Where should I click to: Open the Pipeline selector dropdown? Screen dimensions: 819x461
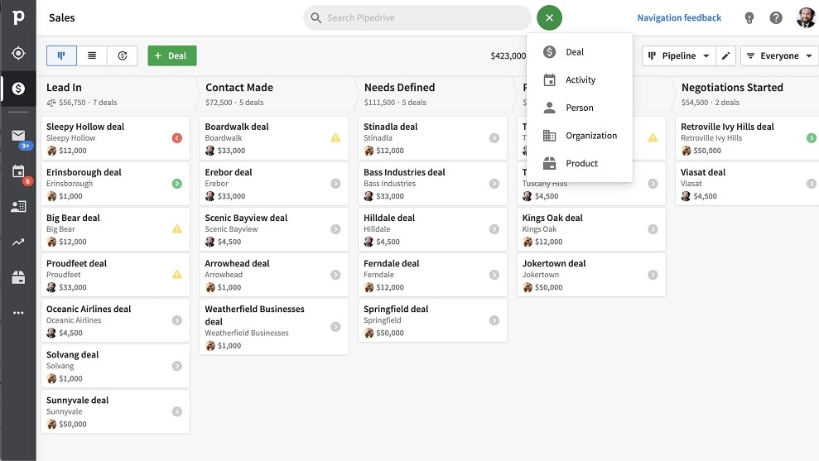pos(678,55)
